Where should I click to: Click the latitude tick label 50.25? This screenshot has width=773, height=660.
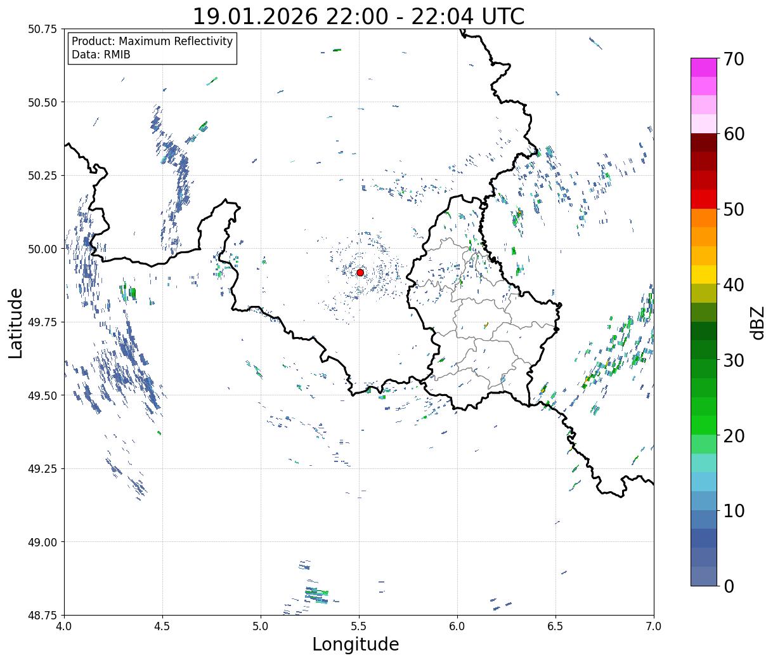point(42,176)
